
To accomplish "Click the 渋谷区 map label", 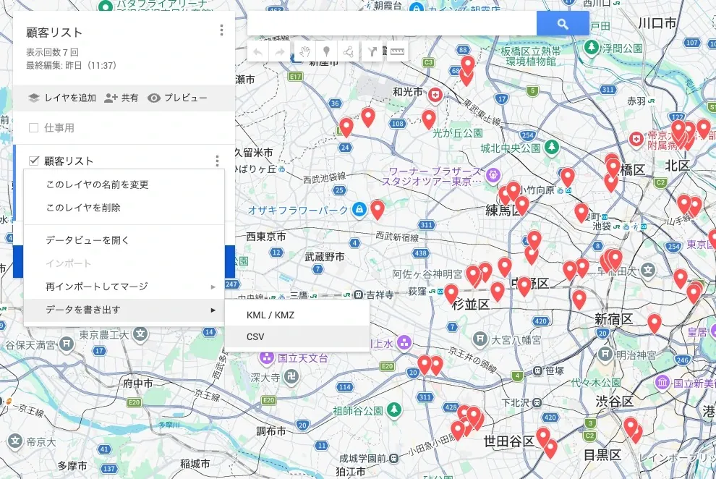I will pos(615,402).
